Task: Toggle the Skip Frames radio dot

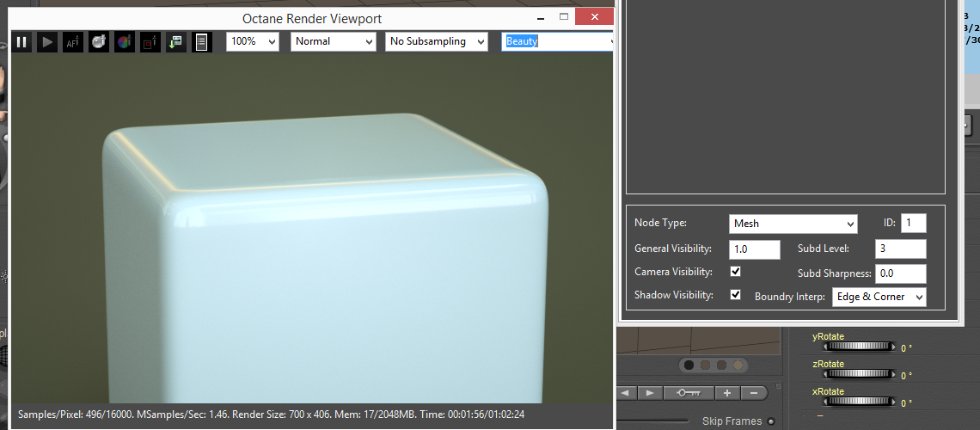Action: (770, 421)
